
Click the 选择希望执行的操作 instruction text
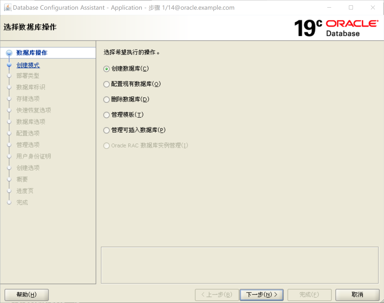click(x=131, y=52)
